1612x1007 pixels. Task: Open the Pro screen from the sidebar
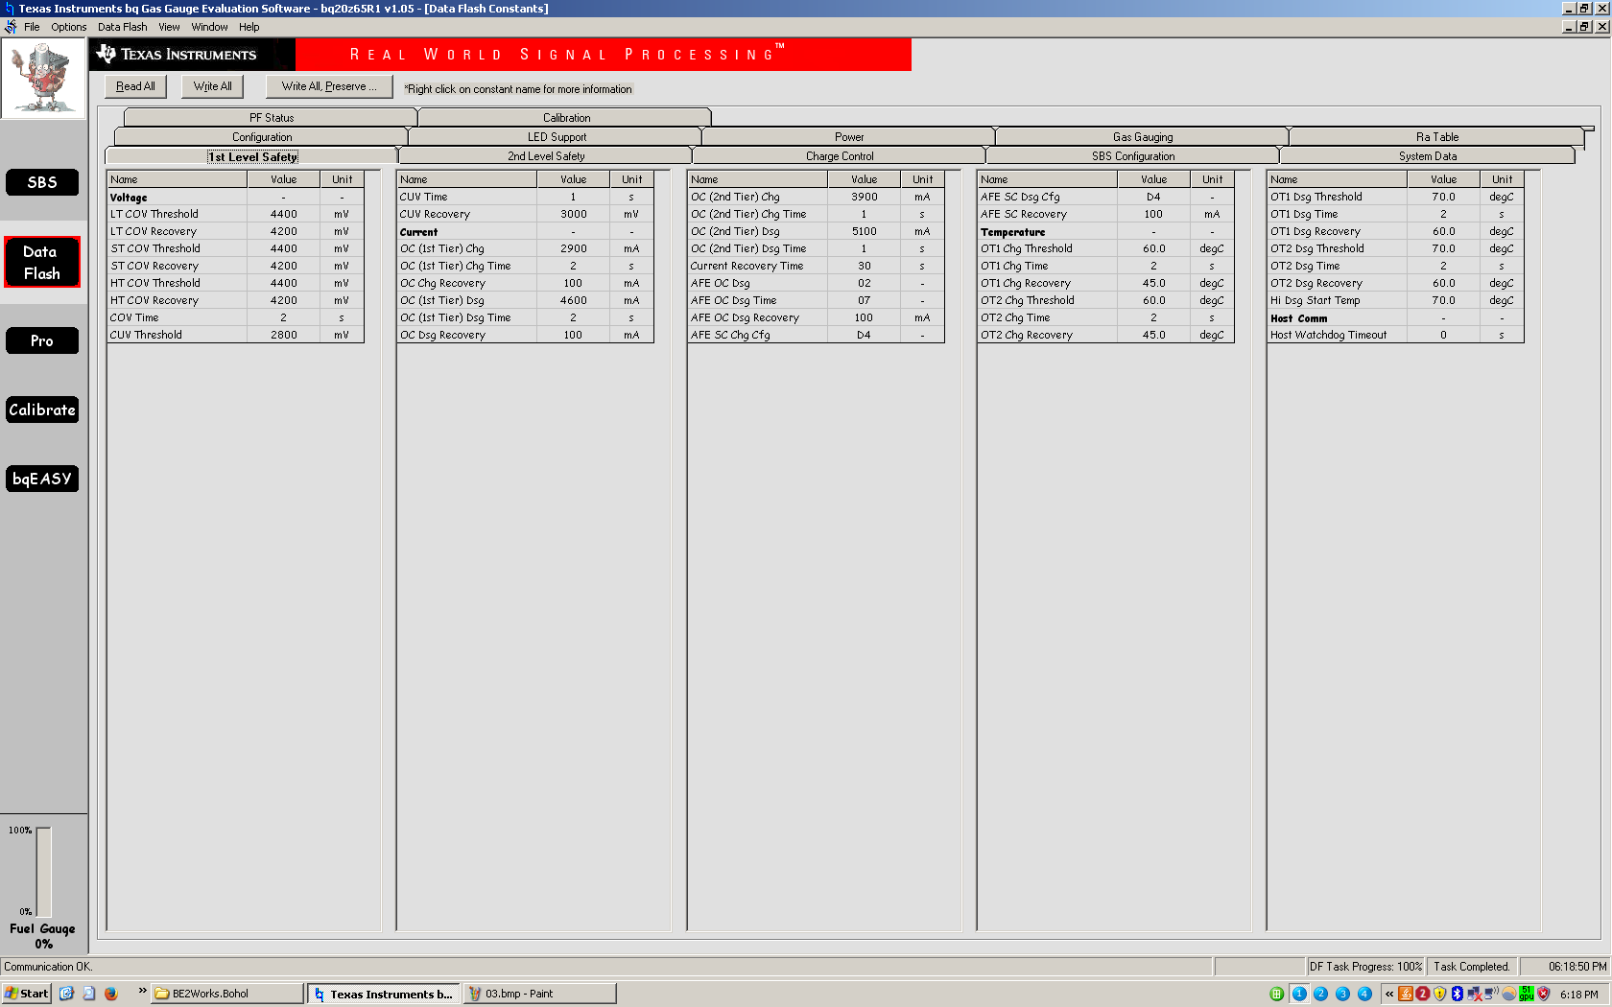(x=42, y=340)
